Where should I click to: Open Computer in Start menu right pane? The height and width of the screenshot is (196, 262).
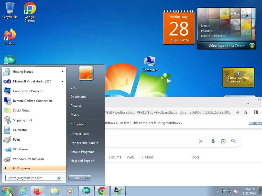(x=78, y=124)
